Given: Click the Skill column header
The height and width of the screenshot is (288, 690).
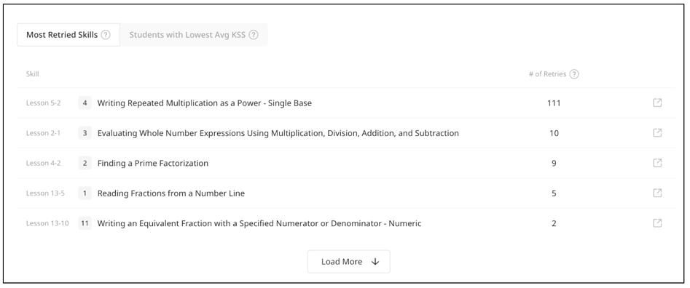Looking at the screenshot, I should pos(32,73).
